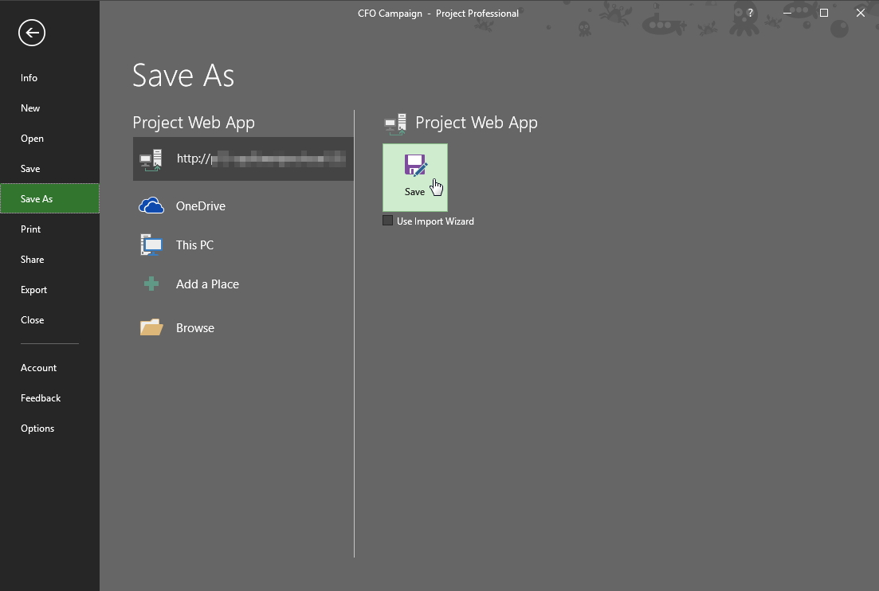Choose This PC as save location

243,245
